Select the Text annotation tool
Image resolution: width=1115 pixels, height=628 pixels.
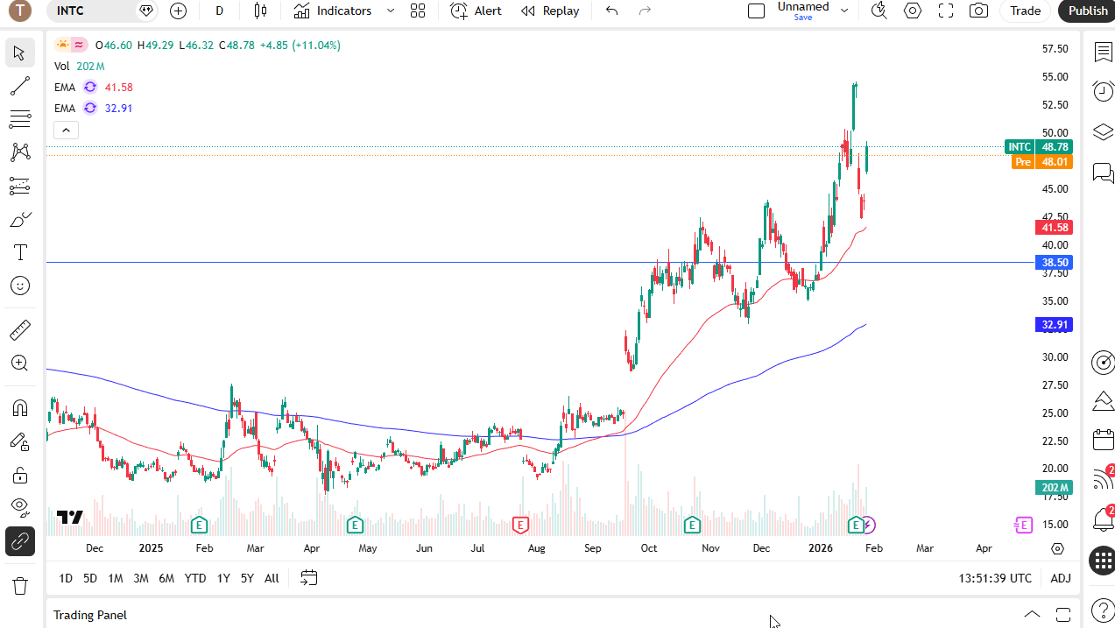coord(20,252)
